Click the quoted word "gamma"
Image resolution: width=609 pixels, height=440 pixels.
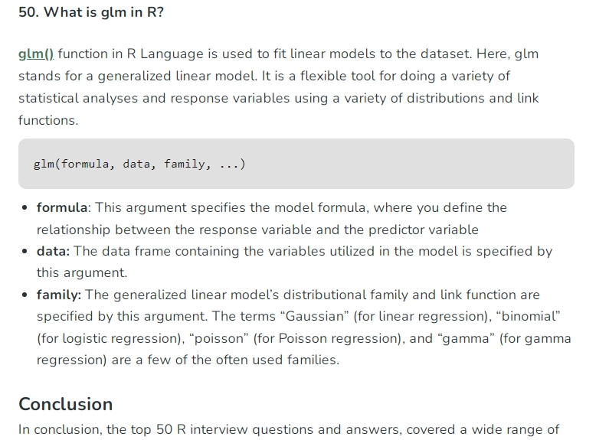tap(466, 338)
